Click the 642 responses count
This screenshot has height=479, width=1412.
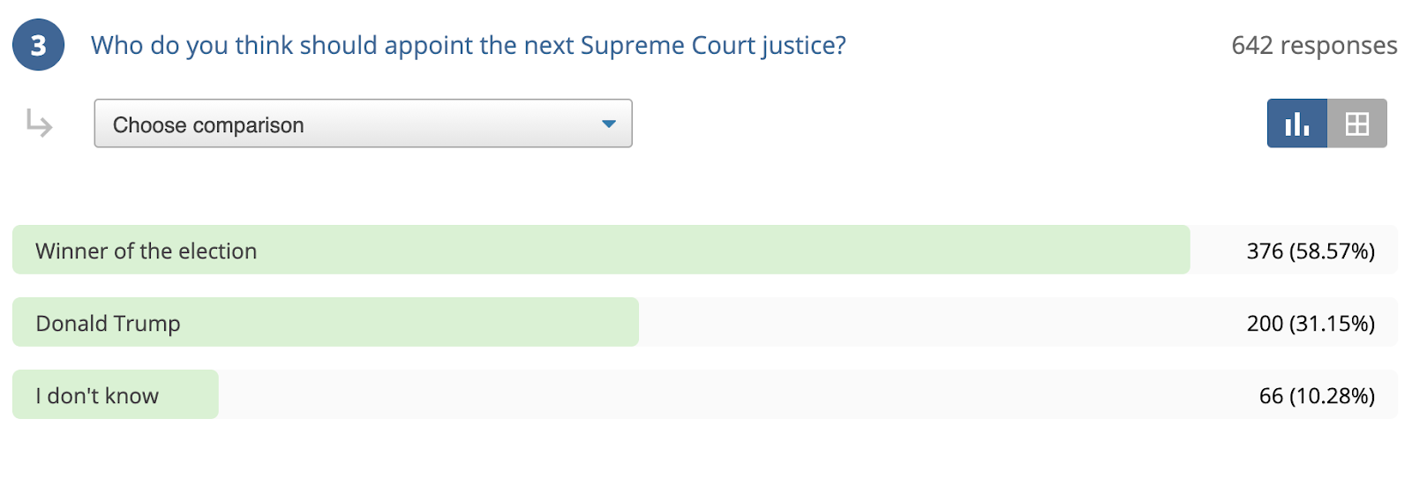tap(1314, 45)
